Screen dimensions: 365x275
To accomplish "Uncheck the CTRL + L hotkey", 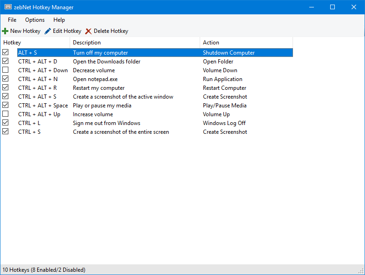I will click(6, 123).
